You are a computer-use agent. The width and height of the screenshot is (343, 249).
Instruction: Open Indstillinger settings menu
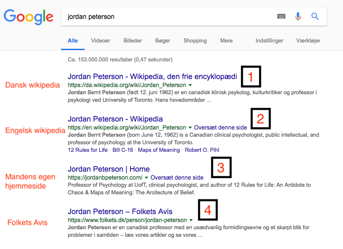(x=269, y=41)
